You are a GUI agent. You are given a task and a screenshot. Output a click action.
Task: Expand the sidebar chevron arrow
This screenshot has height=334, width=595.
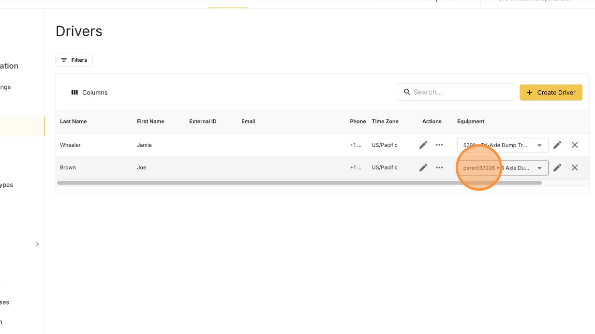pyautogui.click(x=37, y=244)
